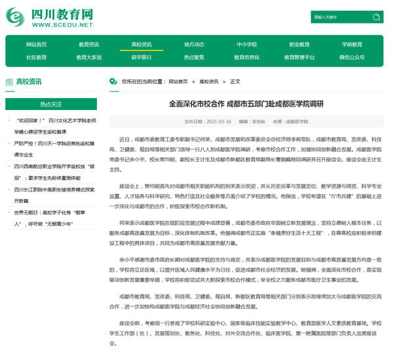Go to 热点聚焦 section
This screenshot has height=358, width=393.
pyautogui.click(x=195, y=58)
